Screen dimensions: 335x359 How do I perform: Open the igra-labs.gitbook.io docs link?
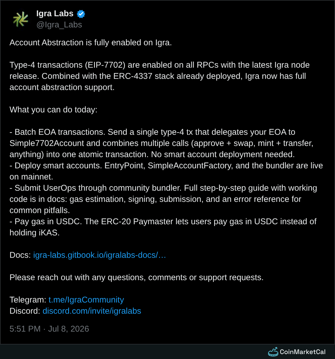[x=100, y=255]
